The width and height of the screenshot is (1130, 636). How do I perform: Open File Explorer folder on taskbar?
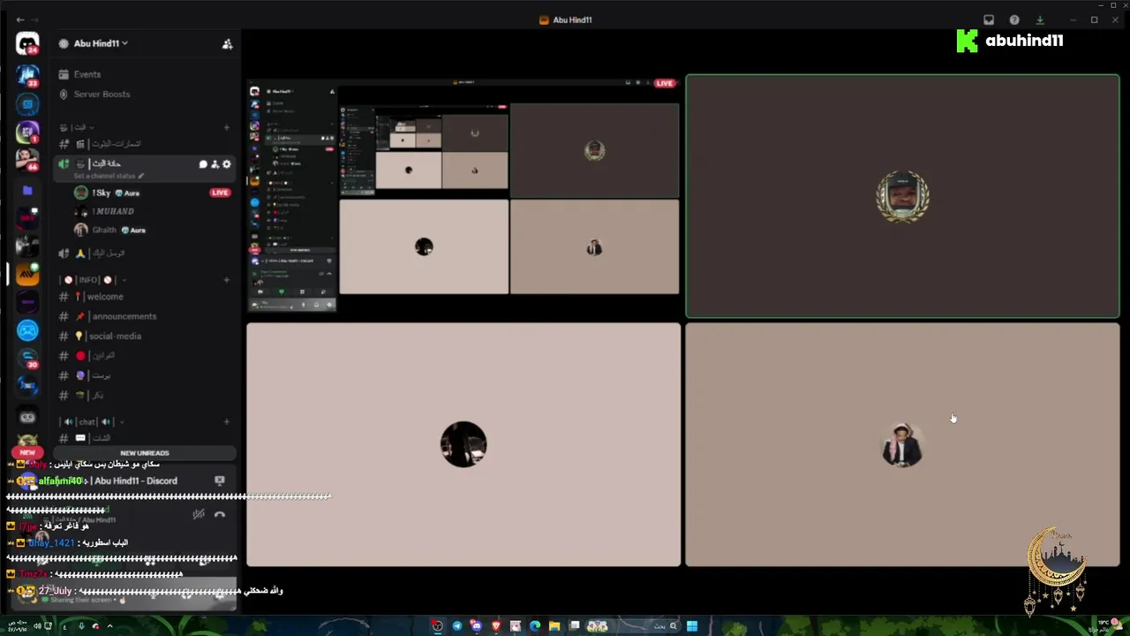554,626
